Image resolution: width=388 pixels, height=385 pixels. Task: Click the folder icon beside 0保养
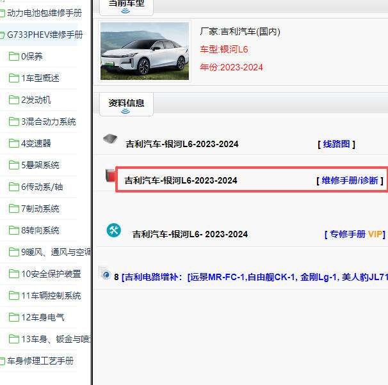14,56
